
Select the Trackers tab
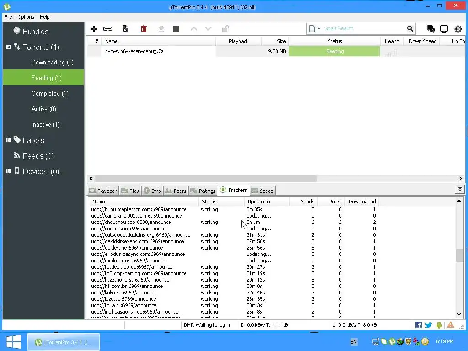tap(234, 190)
